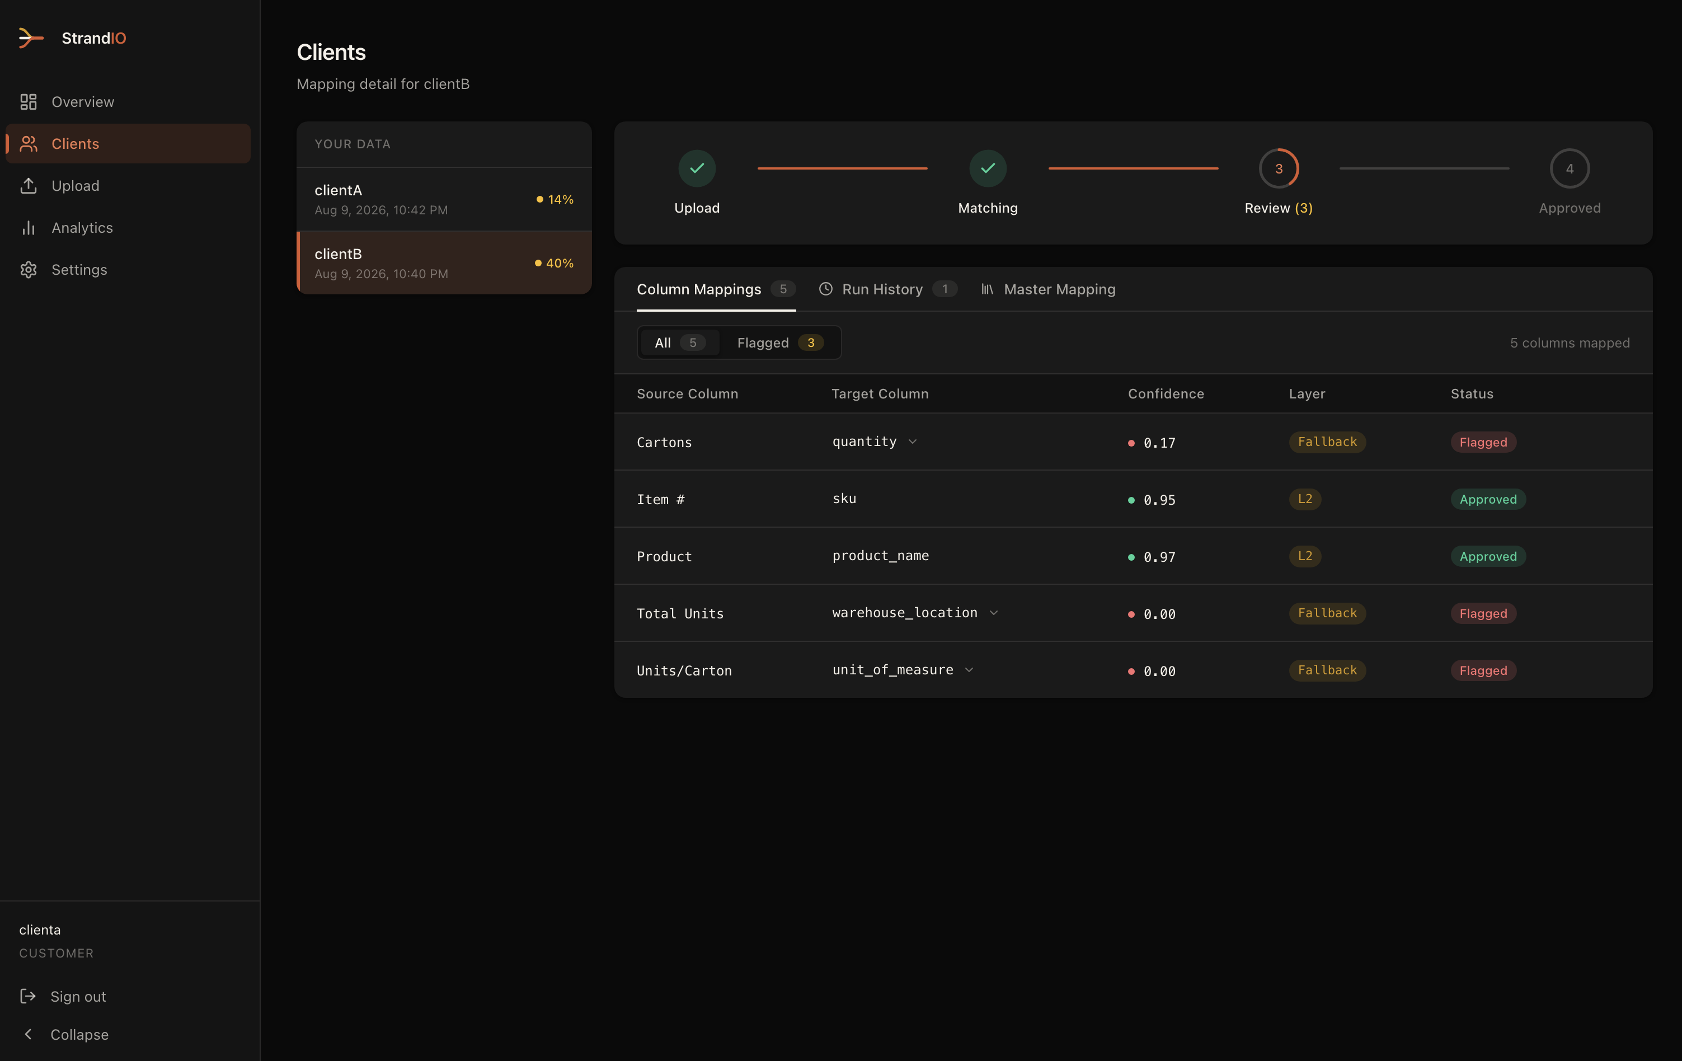Click the Upload arrow icon in sidebar
This screenshot has width=1682, height=1061.
(28, 186)
